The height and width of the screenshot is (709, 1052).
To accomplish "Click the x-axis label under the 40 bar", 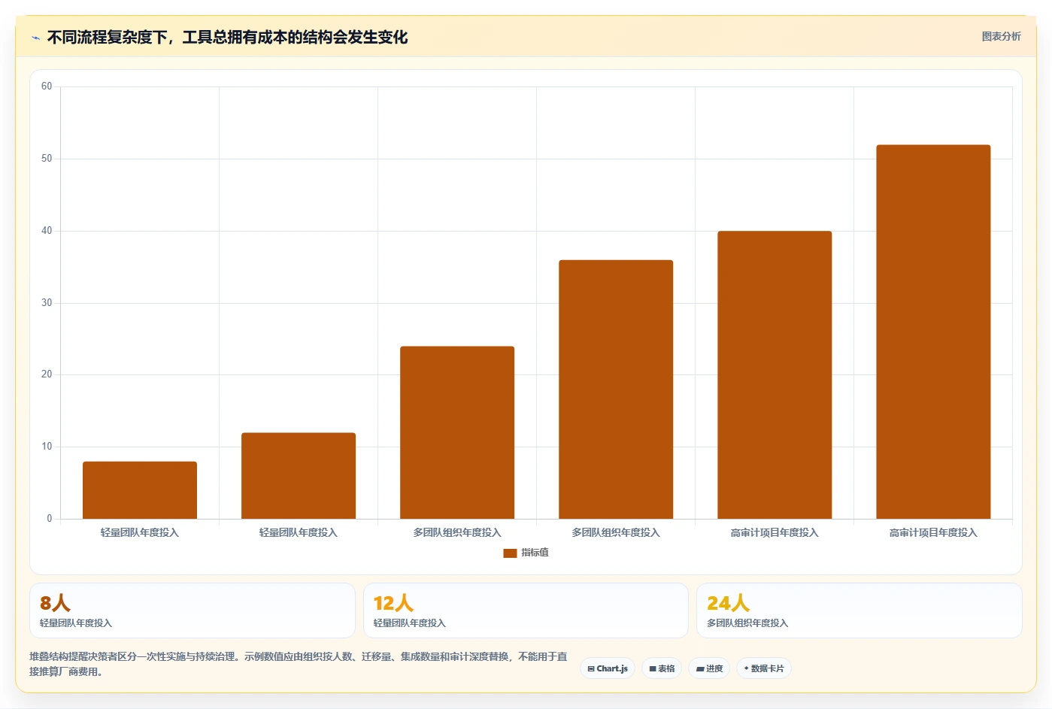I will click(x=775, y=532).
